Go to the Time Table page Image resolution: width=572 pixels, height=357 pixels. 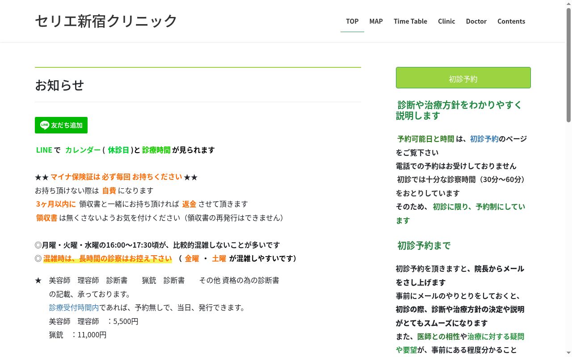pyautogui.click(x=410, y=21)
